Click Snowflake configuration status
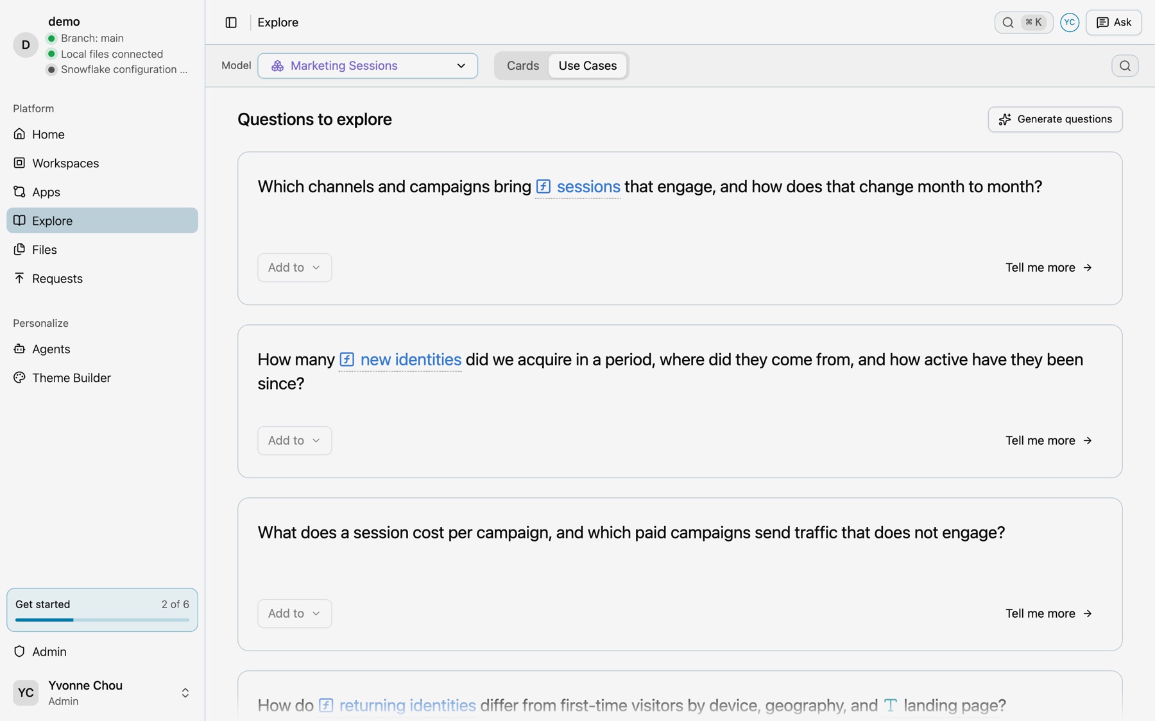The width and height of the screenshot is (1155, 721). (x=124, y=69)
